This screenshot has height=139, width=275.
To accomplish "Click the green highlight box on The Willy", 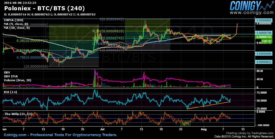I will (186, 123).
